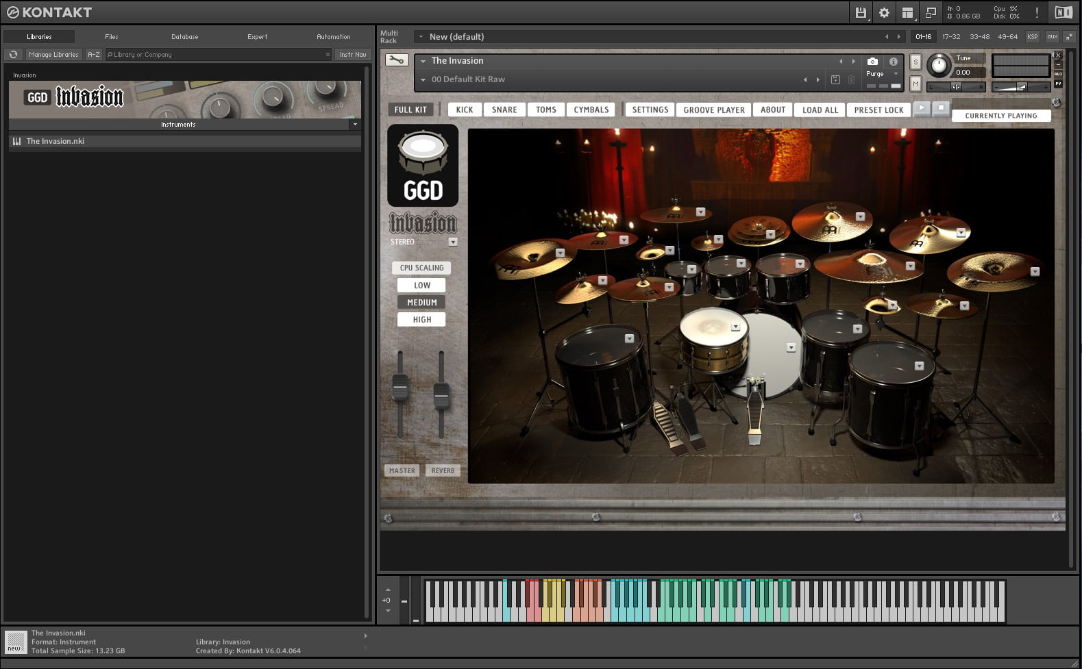Click the snapshot camera icon
The height and width of the screenshot is (669, 1082).
coord(872,61)
